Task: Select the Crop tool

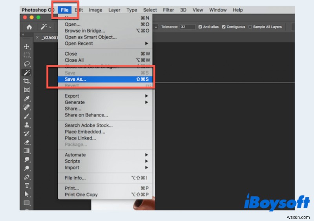Action: (26, 81)
